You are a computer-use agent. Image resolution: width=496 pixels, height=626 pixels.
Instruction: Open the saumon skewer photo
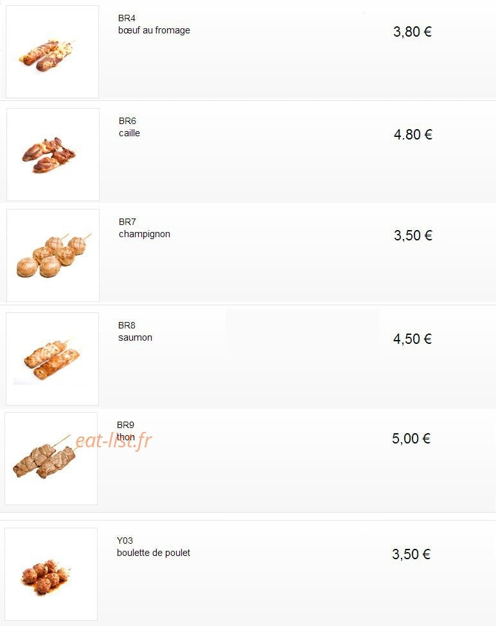point(52,359)
